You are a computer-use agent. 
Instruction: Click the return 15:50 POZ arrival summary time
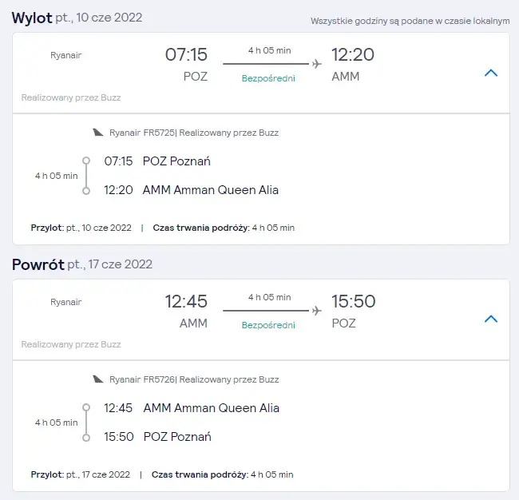(353, 302)
